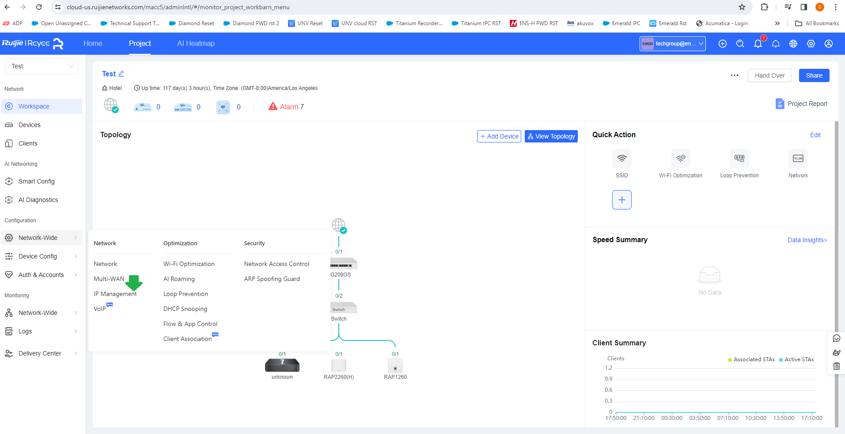845x434 pixels.
Task: Switch to the AI Heatmap tab
Action: point(196,43)
